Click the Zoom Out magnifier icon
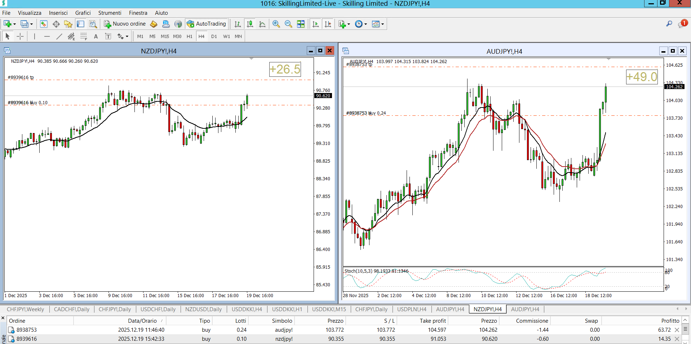This screenshot has width=691, height=344. click(288, 24)
